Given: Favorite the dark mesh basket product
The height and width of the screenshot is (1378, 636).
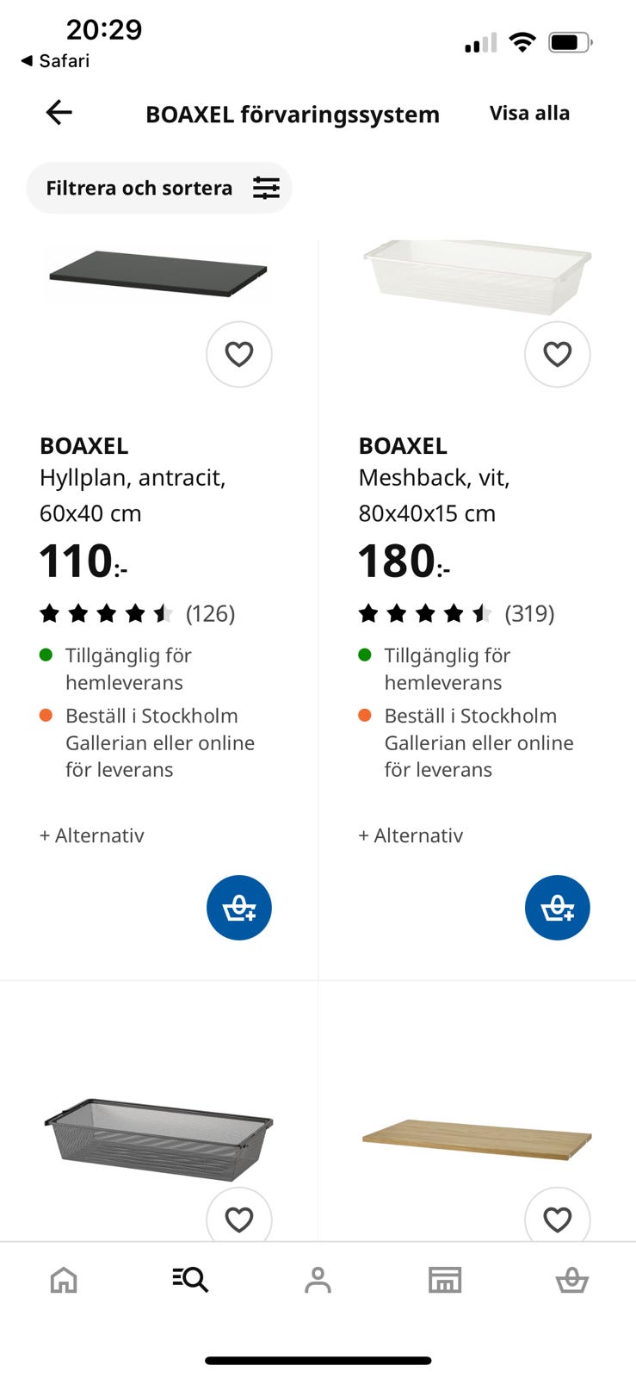Looking at the screenshot, I should coord(239,1219).
